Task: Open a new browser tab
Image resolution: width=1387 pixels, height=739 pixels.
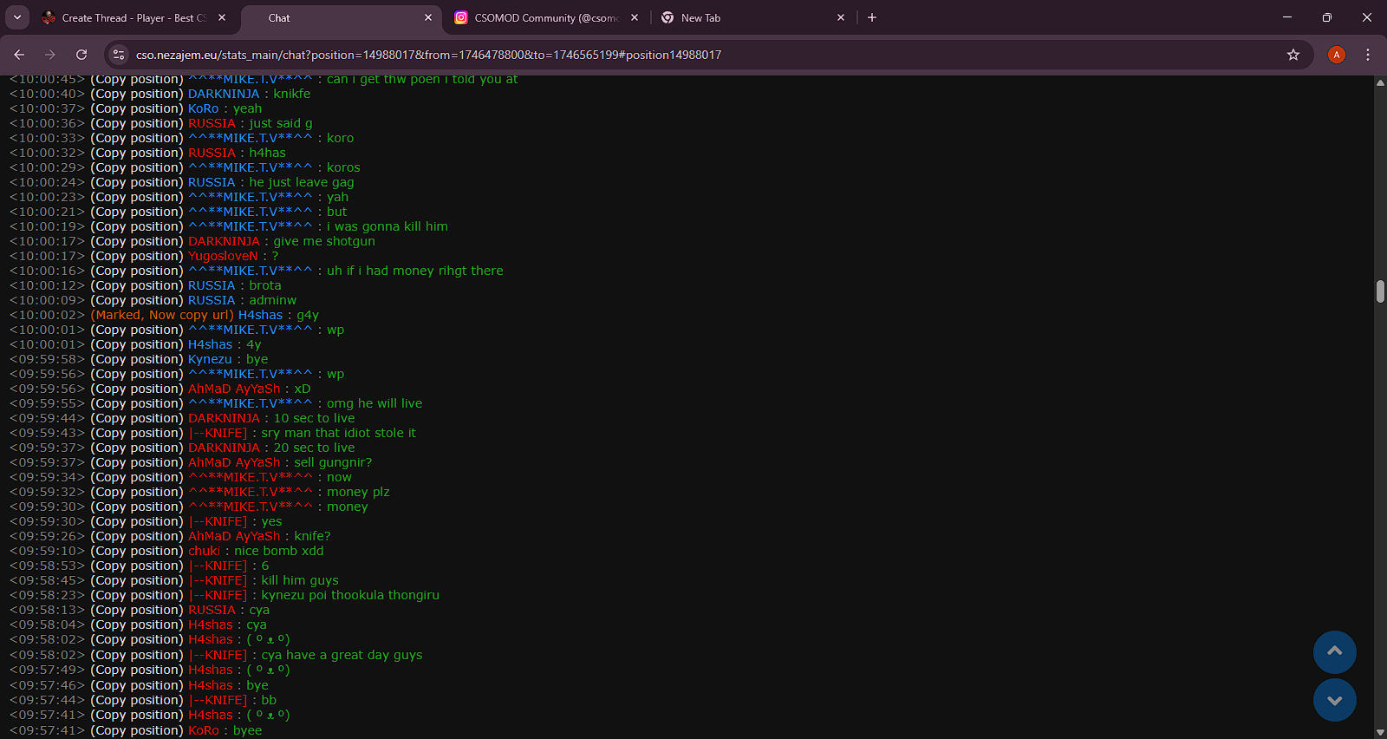Action: [x=871, y=17]
